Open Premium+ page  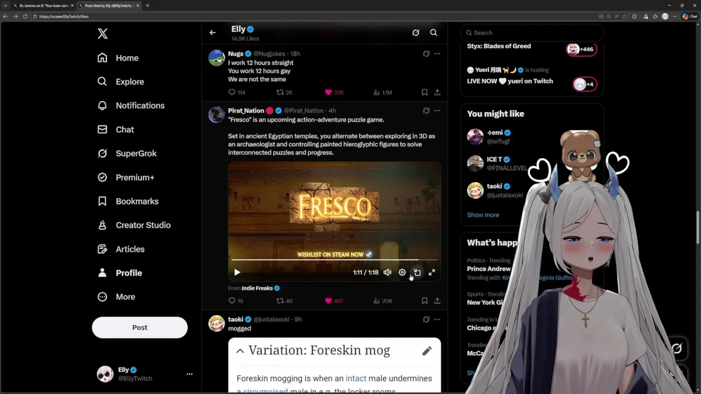(x=126, y=177)
